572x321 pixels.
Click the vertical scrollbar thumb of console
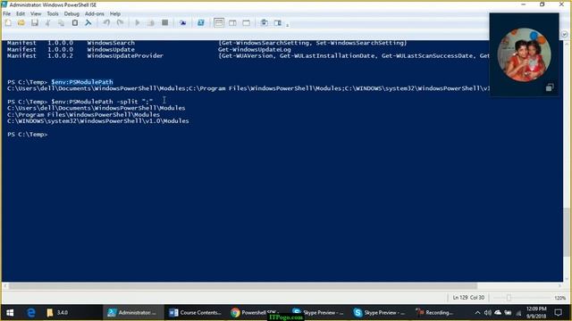coord(566,232)
